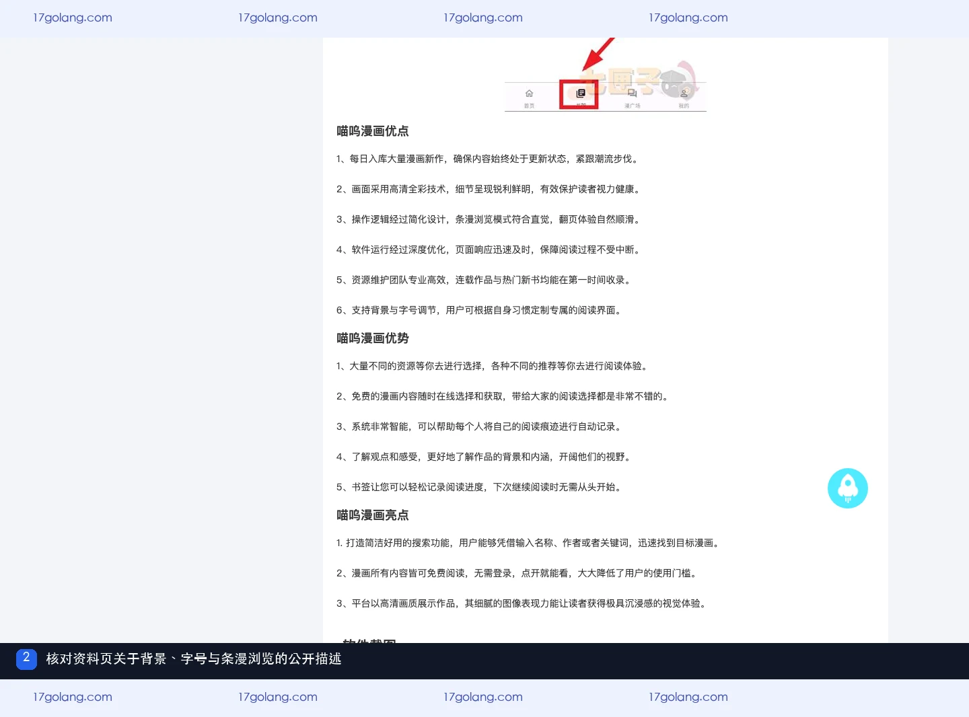
Task: Click the line starting 画面采用高清全彩技术
Action: tap(490, 189)
